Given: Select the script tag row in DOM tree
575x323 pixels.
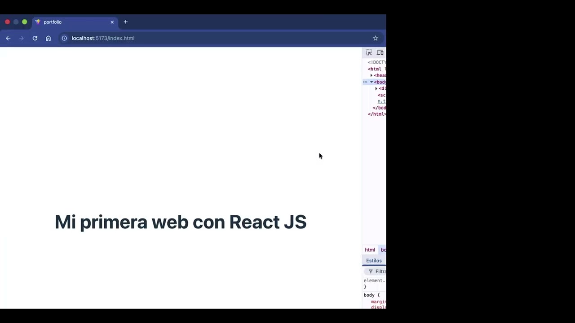Looking at the screenshot, I should click(374, 95).
